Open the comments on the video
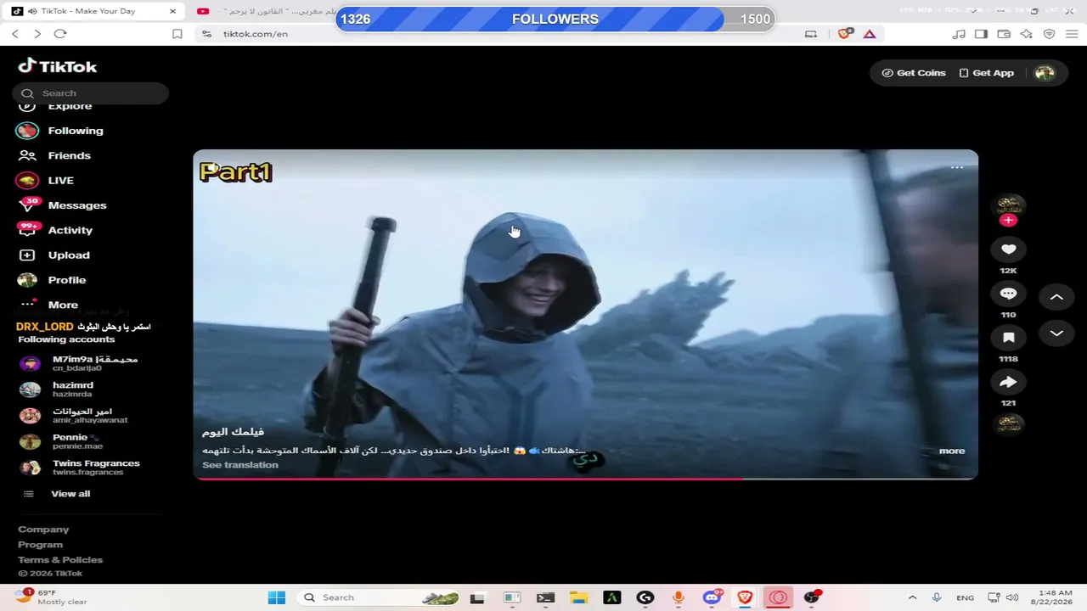This screenshot has width=1087, height=611. click(1008, 294)
